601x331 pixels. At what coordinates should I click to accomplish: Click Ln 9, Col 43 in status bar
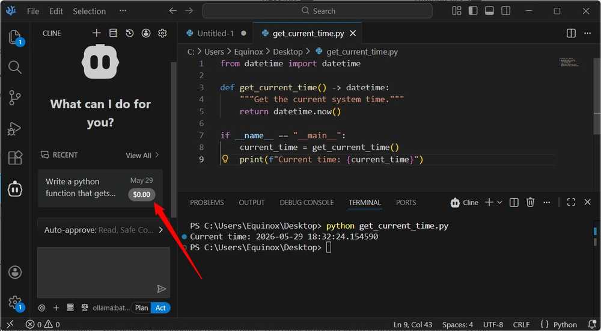click(413, 324)
